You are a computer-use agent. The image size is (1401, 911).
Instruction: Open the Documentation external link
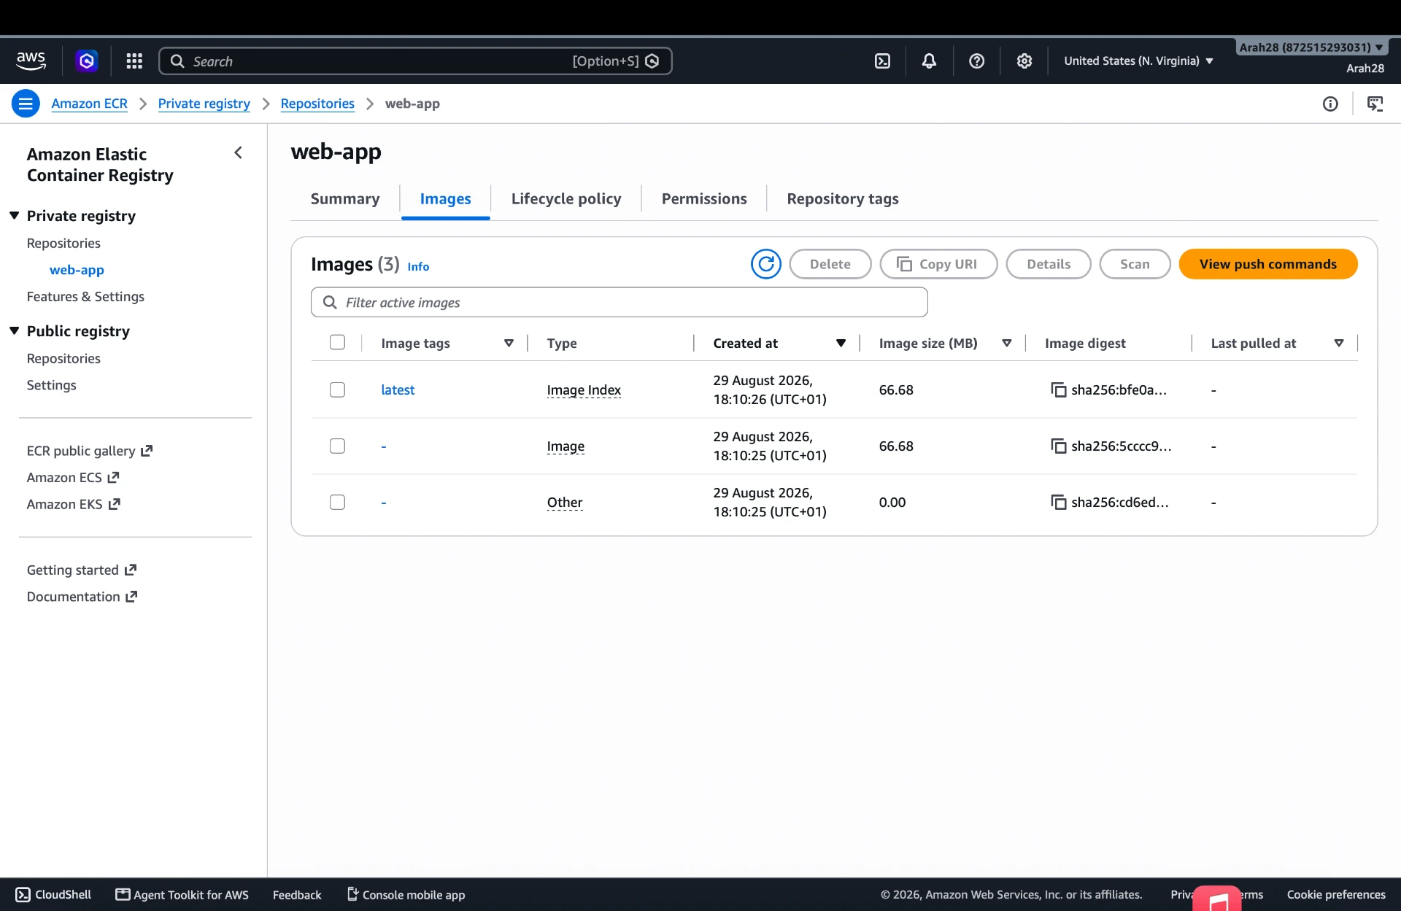tap(82, 597)
